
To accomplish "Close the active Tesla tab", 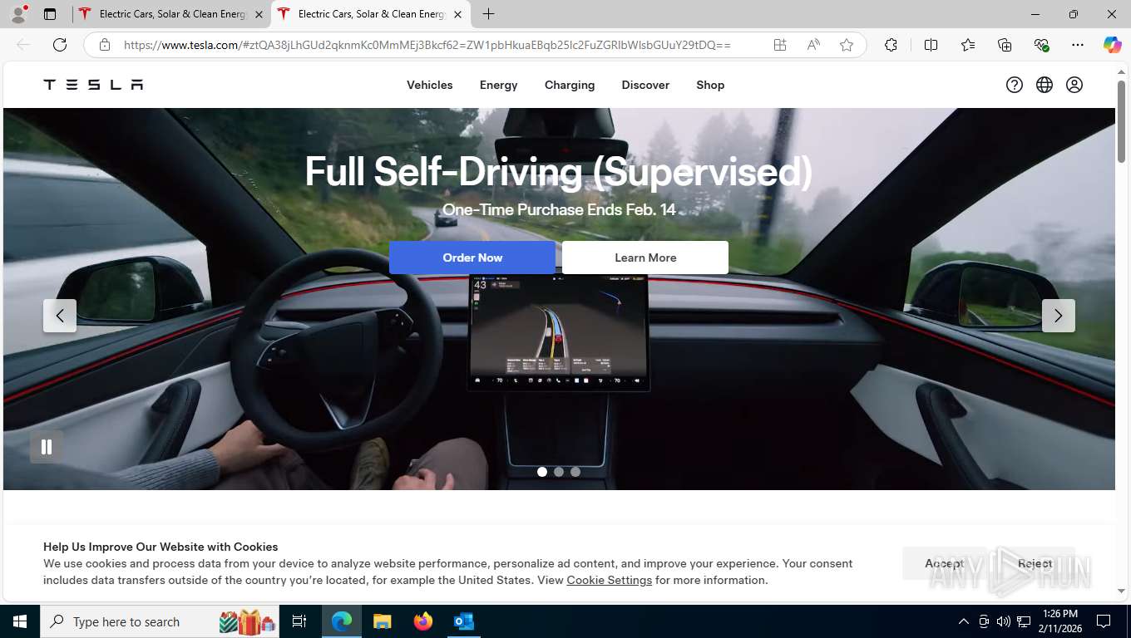I will [x=457, y=14].
